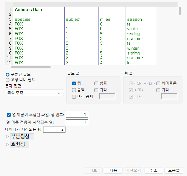Image resolution: width=187 pixels, height=176 pixels.
Task: Click the 부분집합 section header
Action: pos(22,137)
